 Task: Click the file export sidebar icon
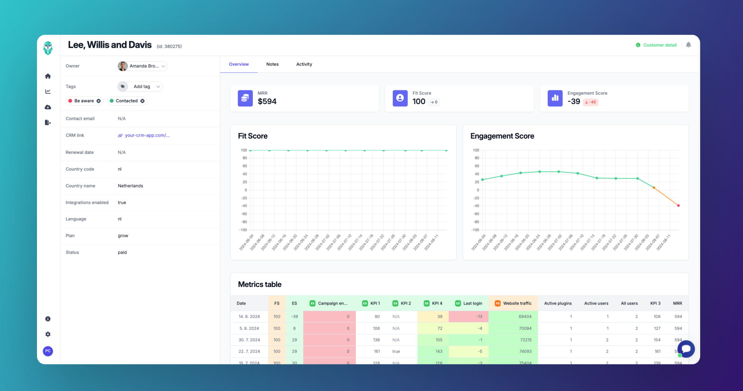(x=48, y=122)
